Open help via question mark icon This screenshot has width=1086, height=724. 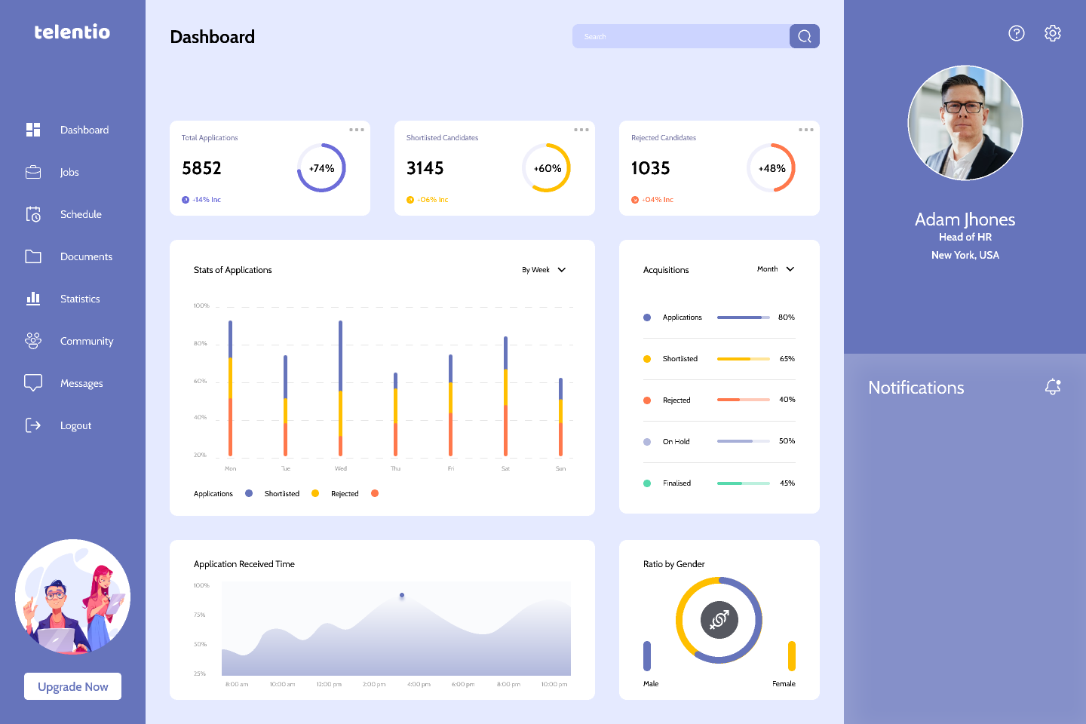[x=1017, y=33]
